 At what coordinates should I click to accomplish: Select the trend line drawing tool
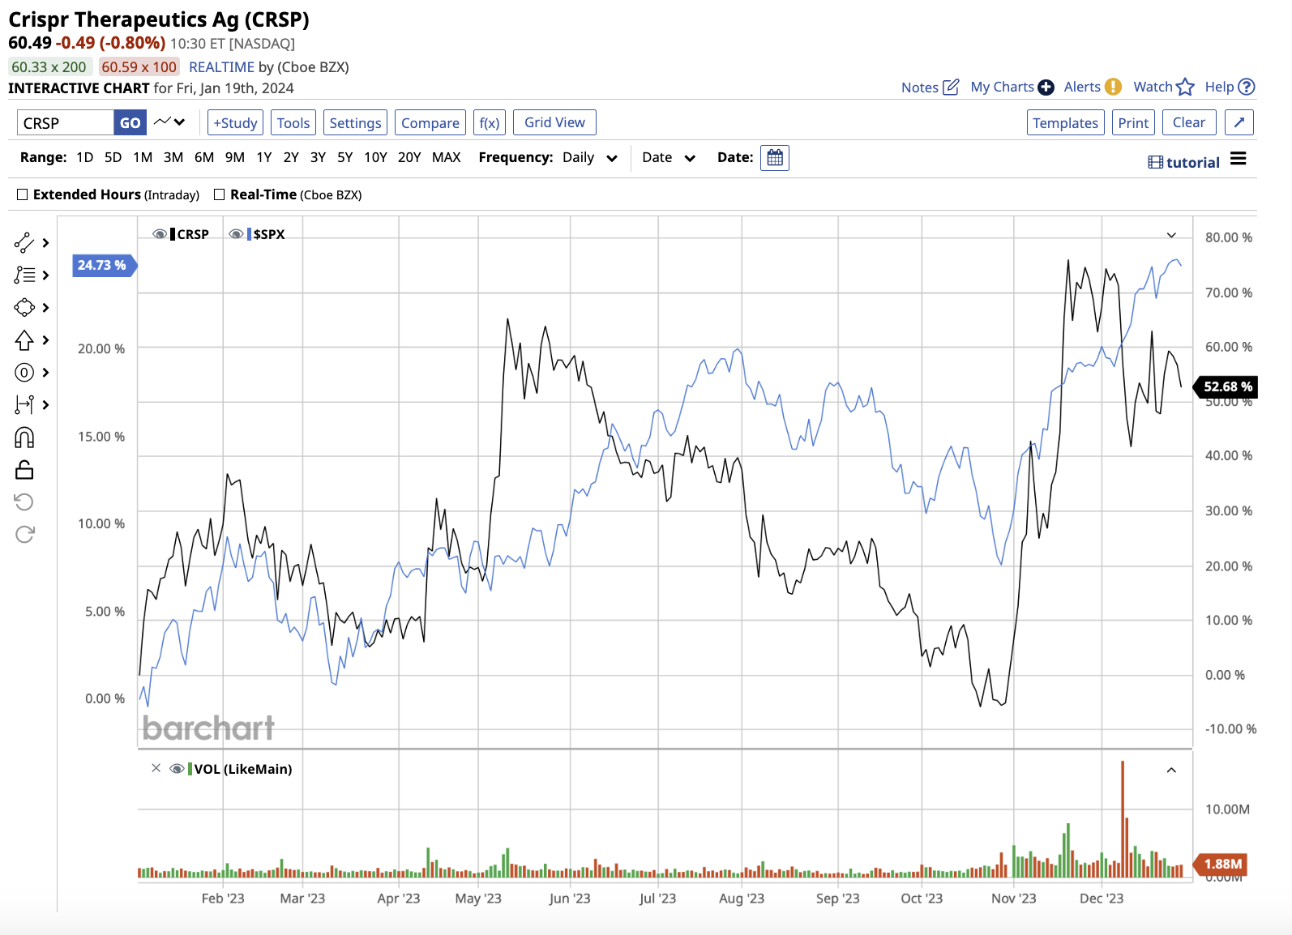pos(24,242)
